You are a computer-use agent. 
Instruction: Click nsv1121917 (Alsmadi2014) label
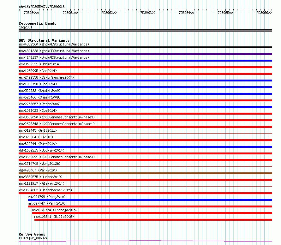point(42,183)
